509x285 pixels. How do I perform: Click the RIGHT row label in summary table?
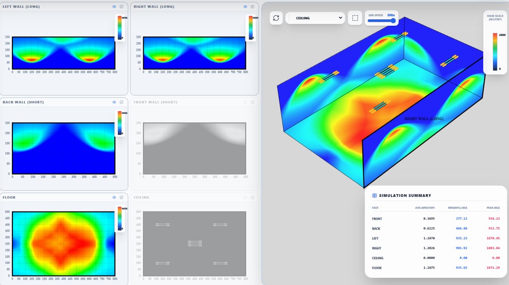point(377,248)
